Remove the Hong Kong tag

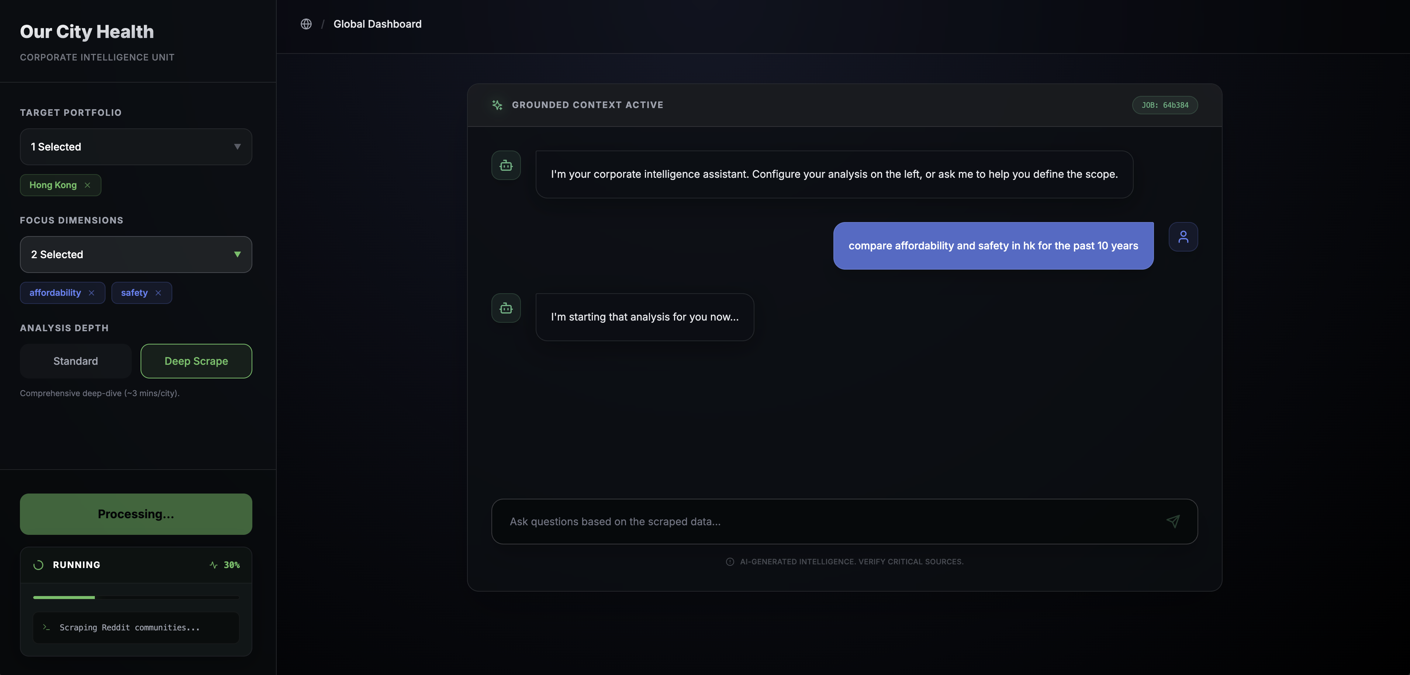point(87,185)
